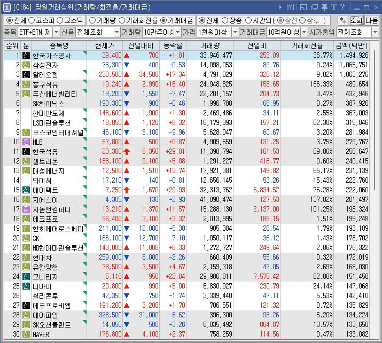Click the 신 badge next to 에코프로비엠
This screenshot has width=382, height=343.
tap(26, 305)
